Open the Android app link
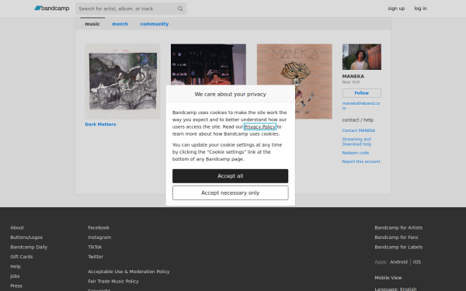Viewport: 466px width, 291px height. 398,262
